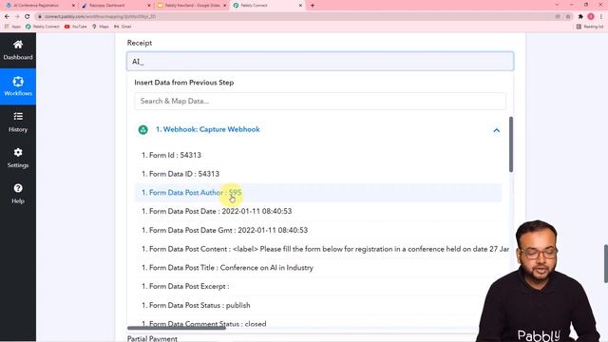The width and height of the screenshot is (608, 342).
Task: Select Form Data Post Title entry
Action: pos(318,268)
